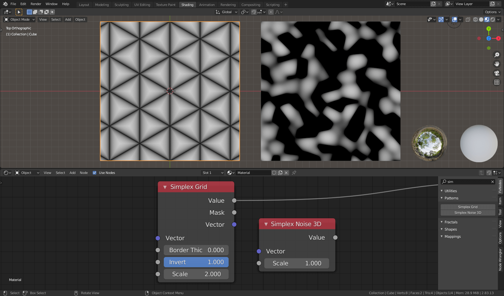This screenshot has height=296, width=504.
Task: Click the Zoom icon in the viewport sidebar
Action: click(x=497, y=55)
